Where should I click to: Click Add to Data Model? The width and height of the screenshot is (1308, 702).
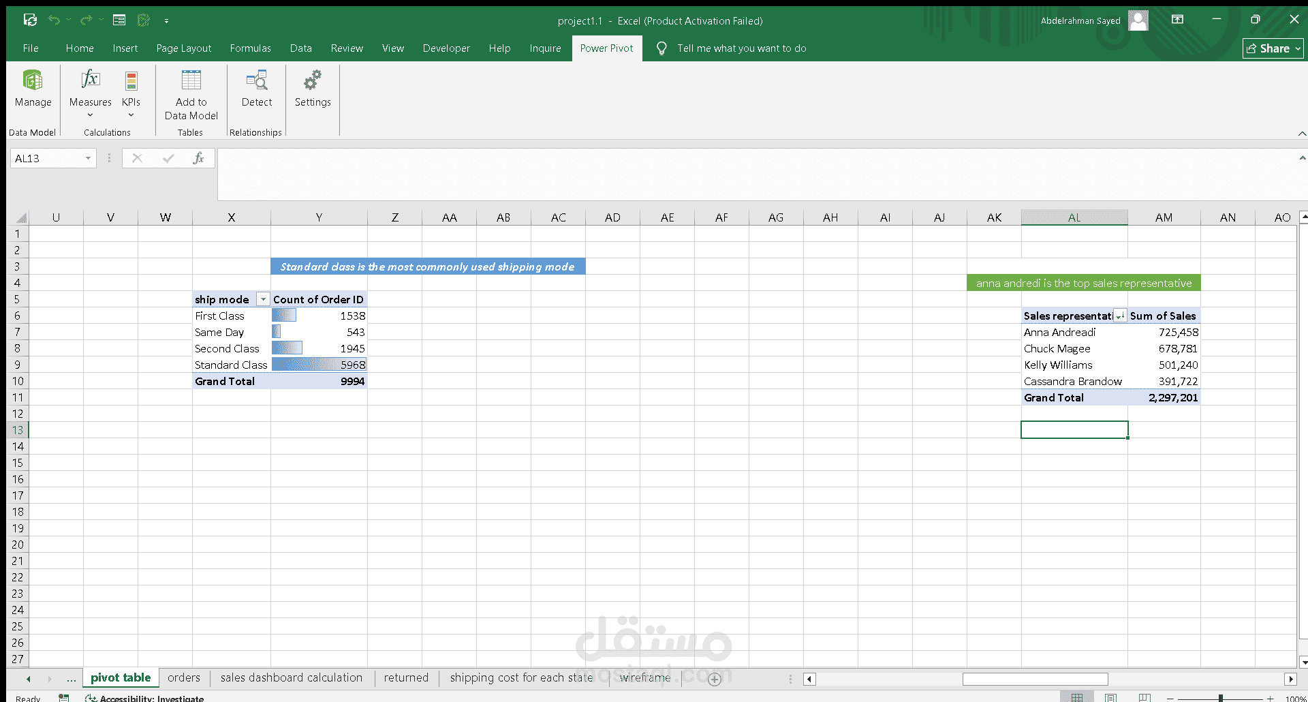[191, 95]
